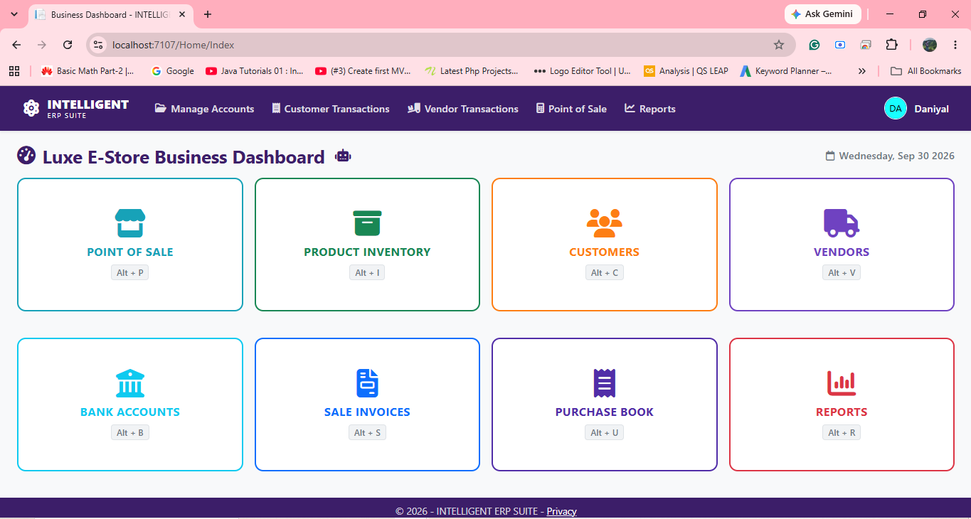
Task: Open the Basic Math Part-2 bookmark
Action: tap(87, 70)
